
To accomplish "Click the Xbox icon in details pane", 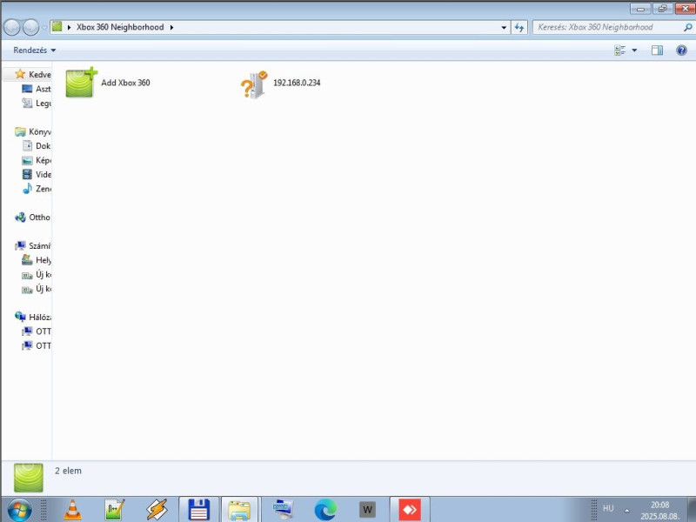I will click(x=29, y=478).
